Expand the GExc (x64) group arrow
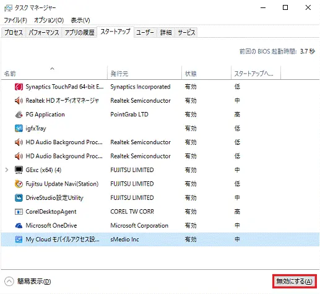The width and height of the screenshot is (320, 294). pyautogui.click(x=7, y=170)
